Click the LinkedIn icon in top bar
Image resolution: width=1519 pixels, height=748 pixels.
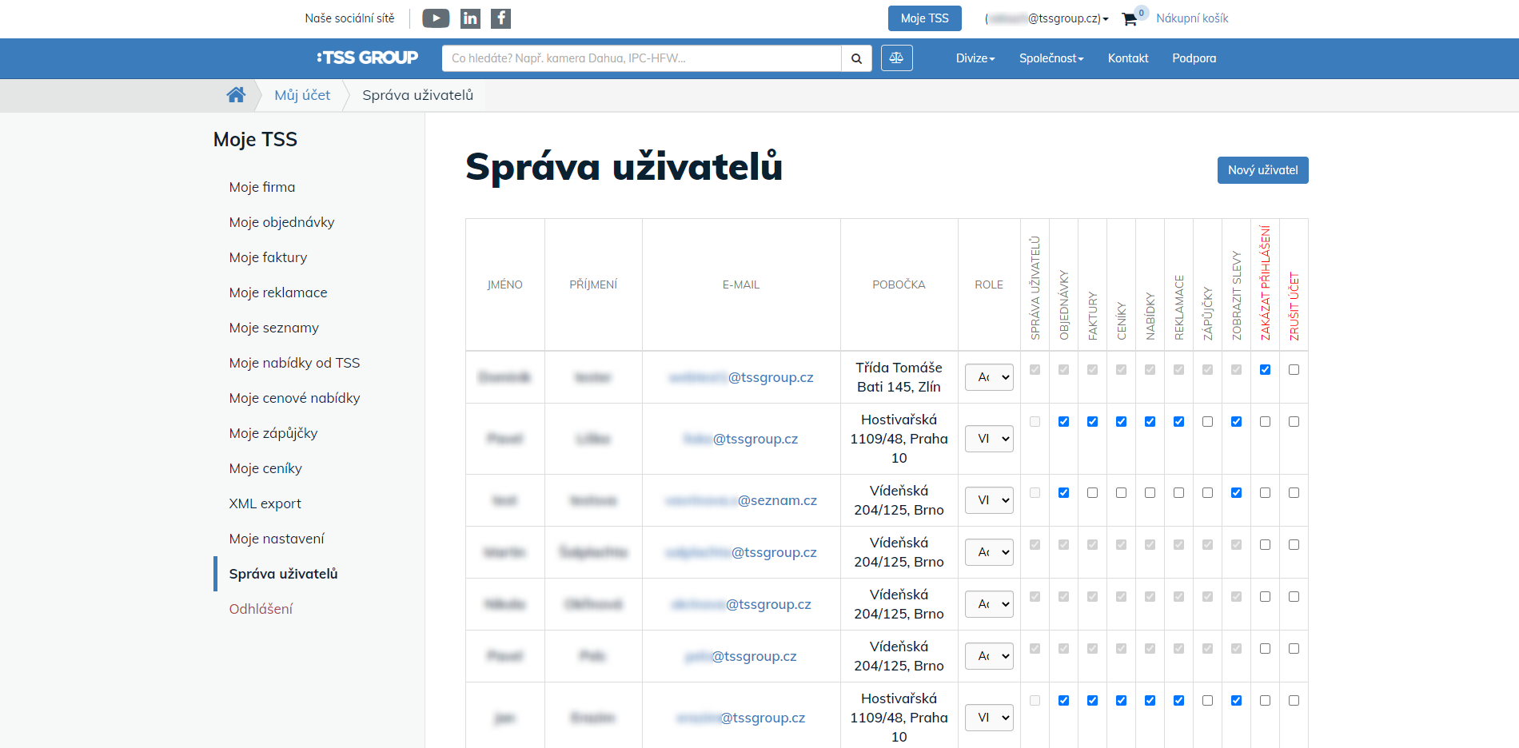tap(470, 18)
